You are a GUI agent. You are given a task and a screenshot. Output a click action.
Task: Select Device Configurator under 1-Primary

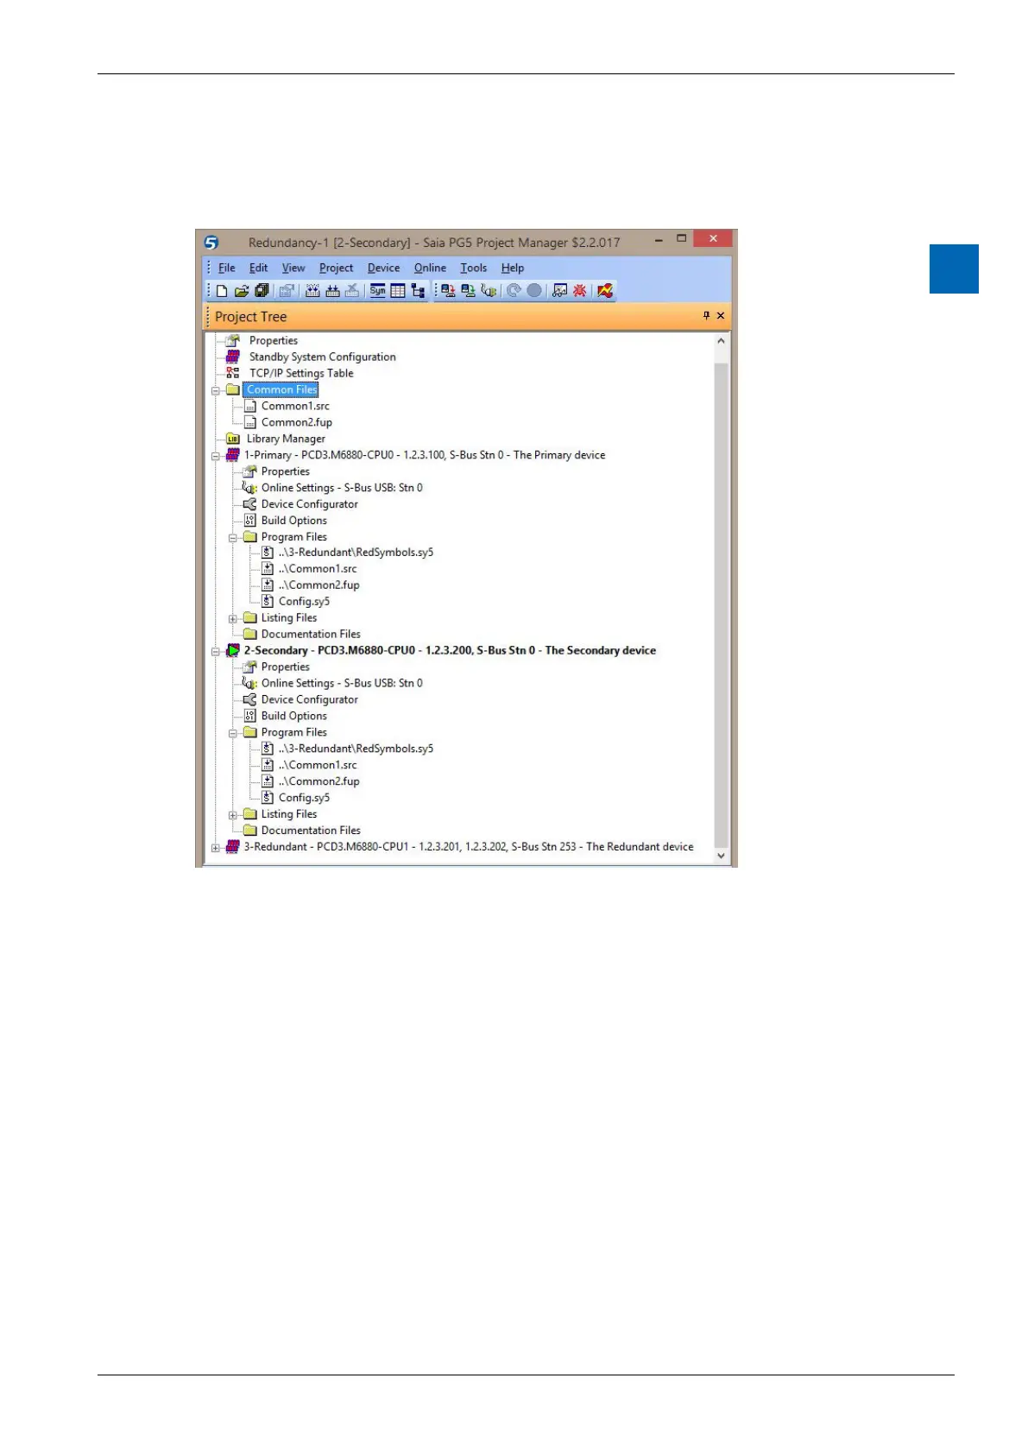click(x=309, y=504)
